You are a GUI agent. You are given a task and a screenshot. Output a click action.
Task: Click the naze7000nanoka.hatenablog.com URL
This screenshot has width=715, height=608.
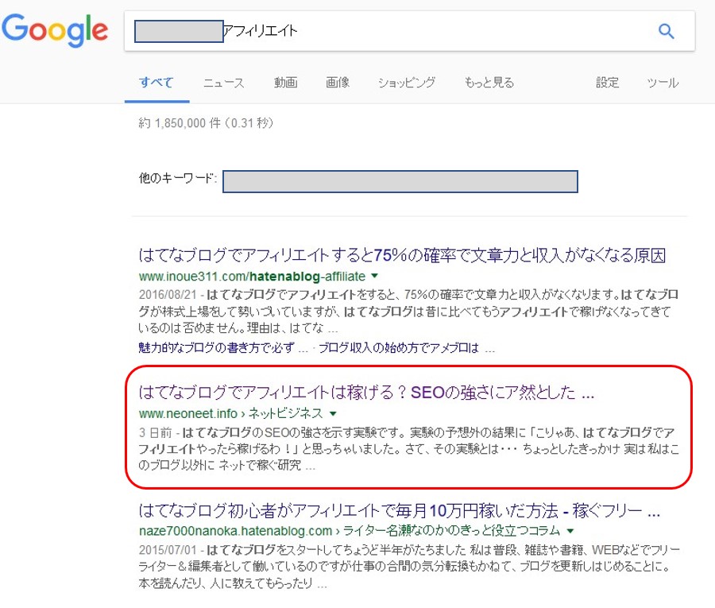click(x=350, y=531)
